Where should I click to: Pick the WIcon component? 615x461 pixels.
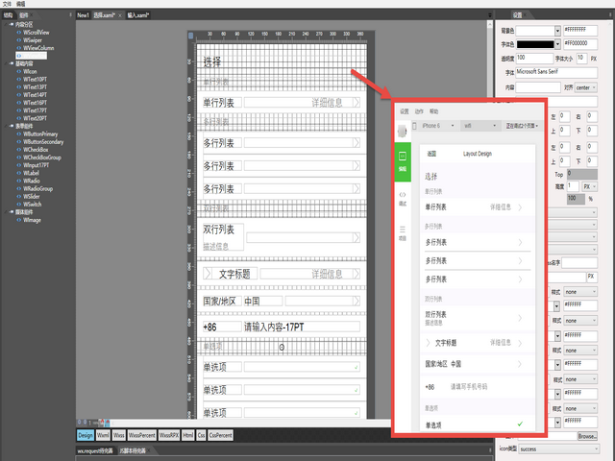tap(31, 71)
